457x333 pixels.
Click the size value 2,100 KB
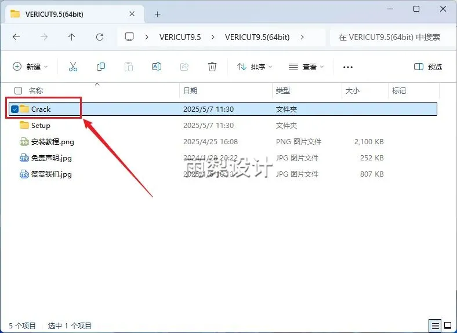(369, 142)
